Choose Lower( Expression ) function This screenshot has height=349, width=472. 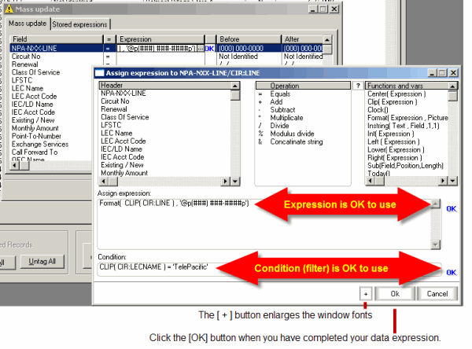click(396, 149)
